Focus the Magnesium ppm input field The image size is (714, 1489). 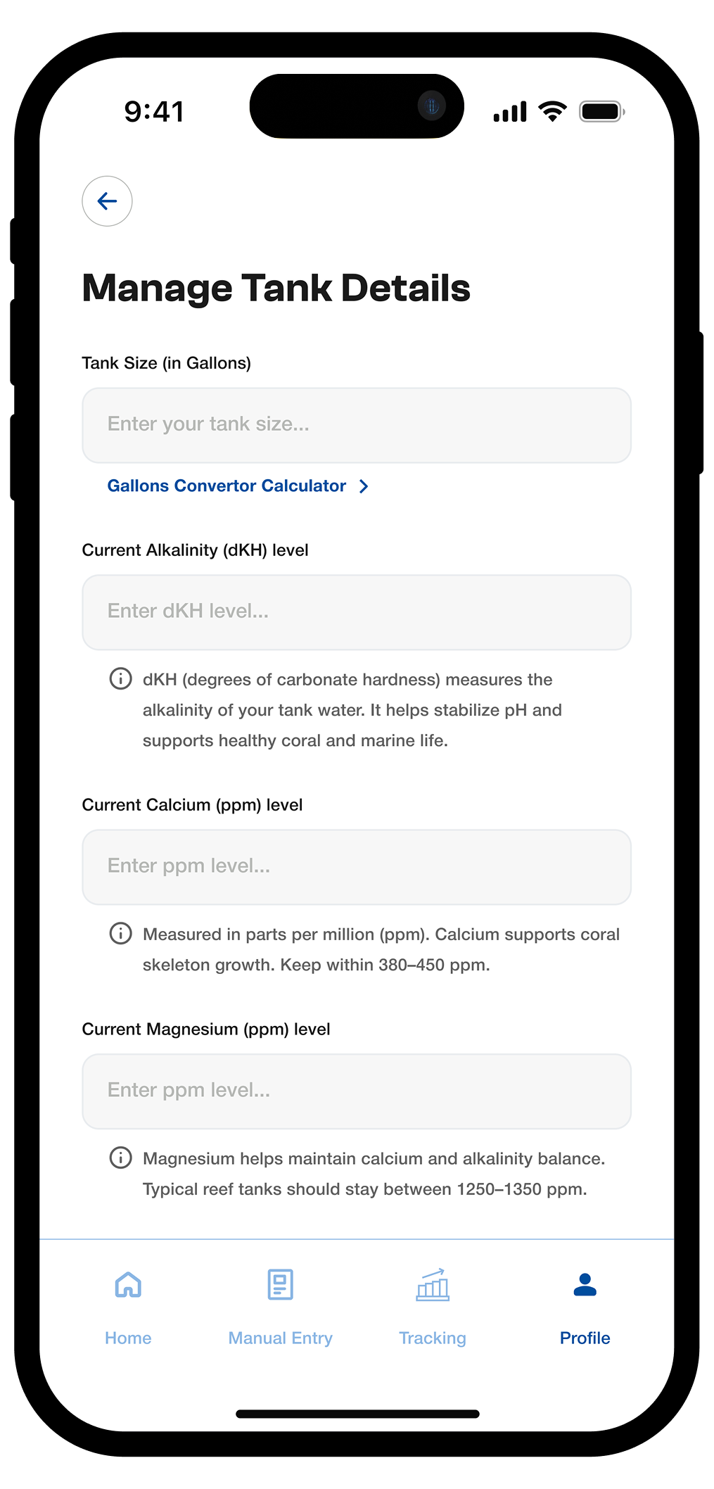357,1091
